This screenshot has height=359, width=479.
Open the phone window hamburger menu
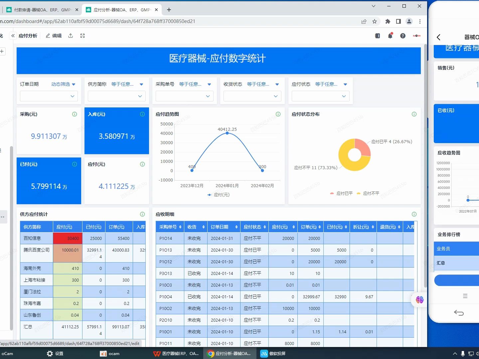(x=465, y=296)
